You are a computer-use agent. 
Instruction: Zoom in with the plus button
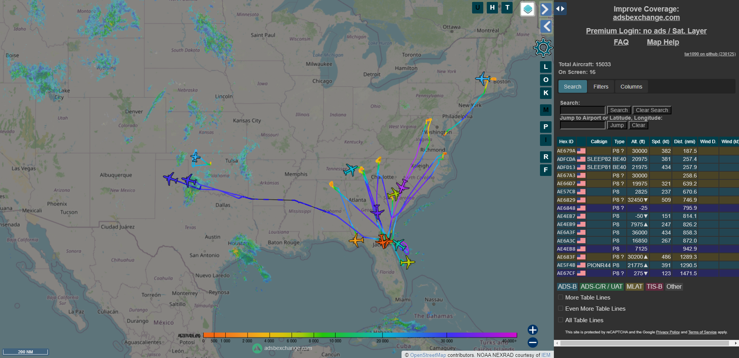[533, 330]
